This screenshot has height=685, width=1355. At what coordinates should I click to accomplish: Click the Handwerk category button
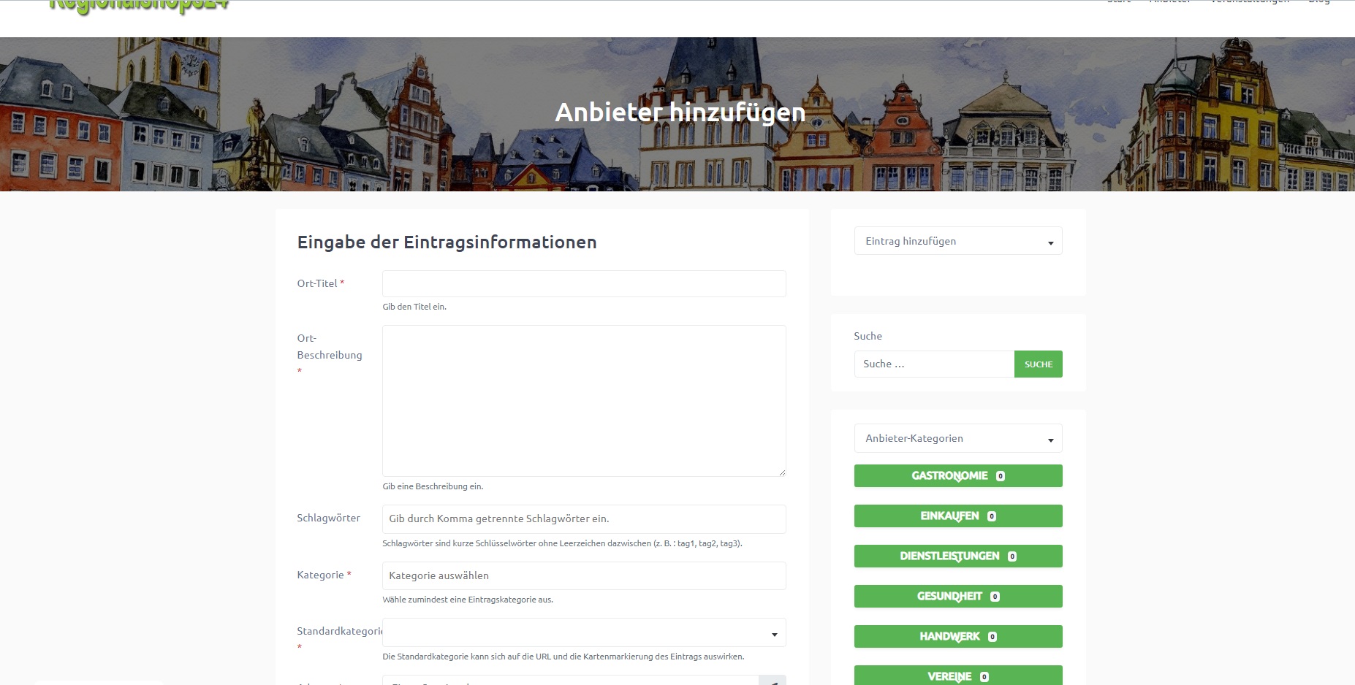coord(949,637)
